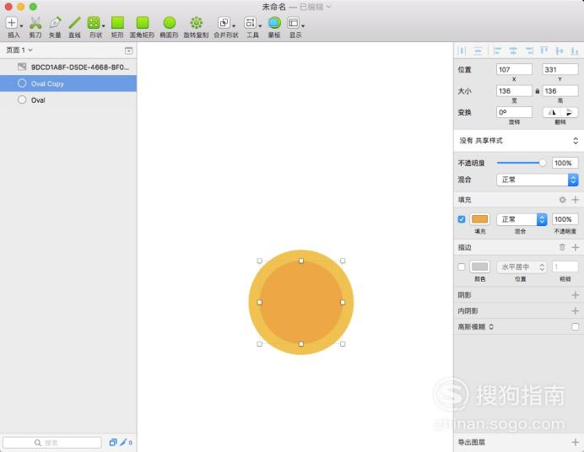Align layers to left edge
584x452 pixels.
pos(497,51)
